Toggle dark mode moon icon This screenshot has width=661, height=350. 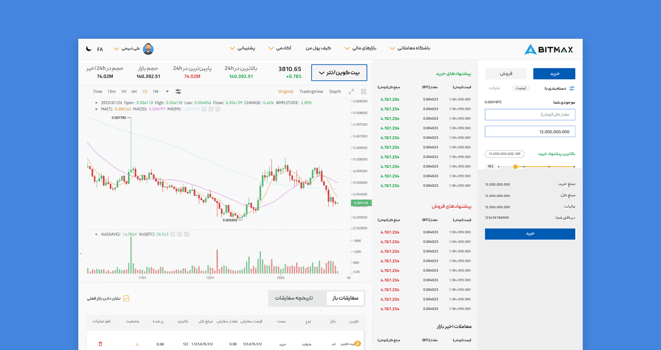tap(89, 49)
